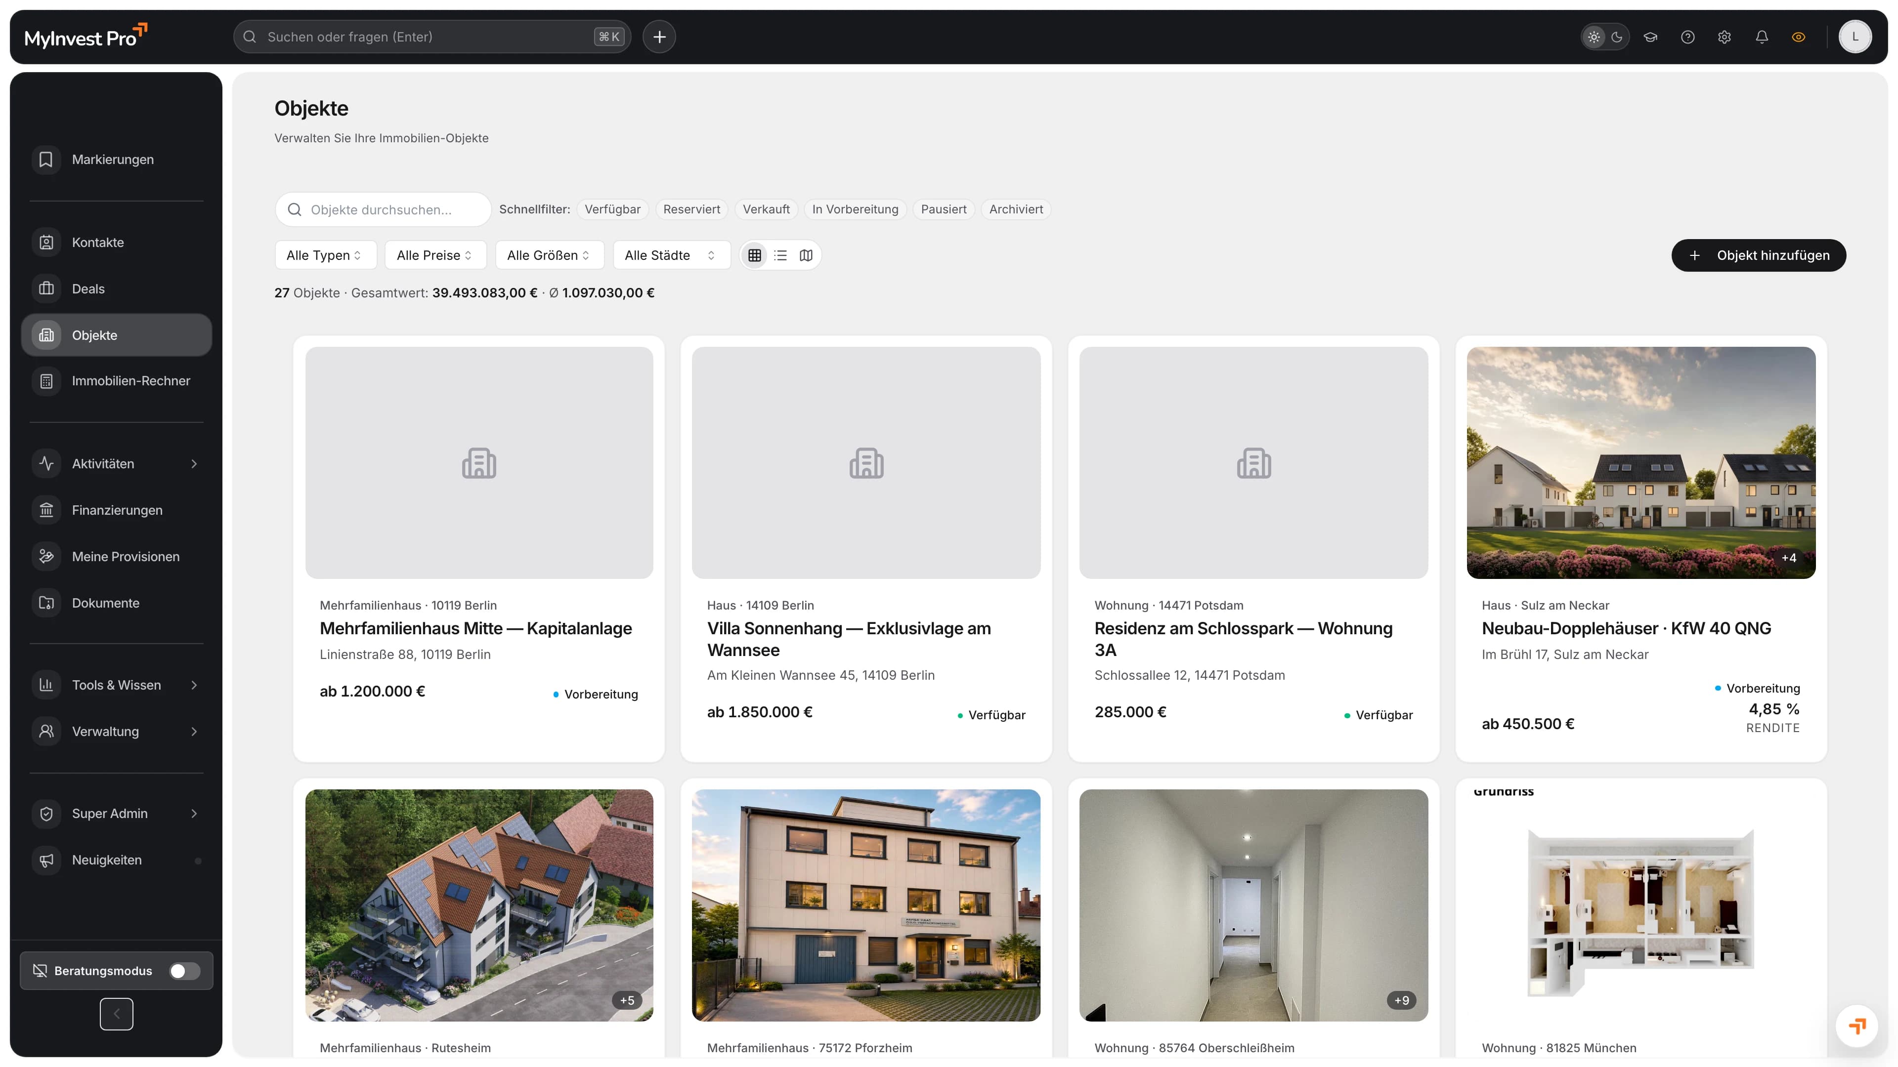The image size is (1898, 1067).
Task: Open the Alle Größen dropdown
Action: [x=550, y=255]
